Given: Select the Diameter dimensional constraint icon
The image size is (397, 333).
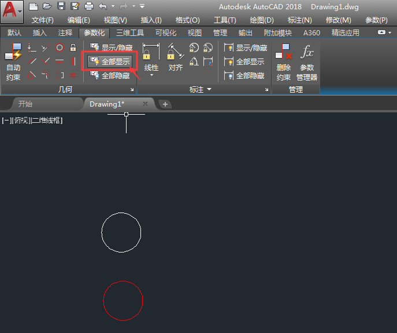Looking at the screenshot, I should pos(208,47).
